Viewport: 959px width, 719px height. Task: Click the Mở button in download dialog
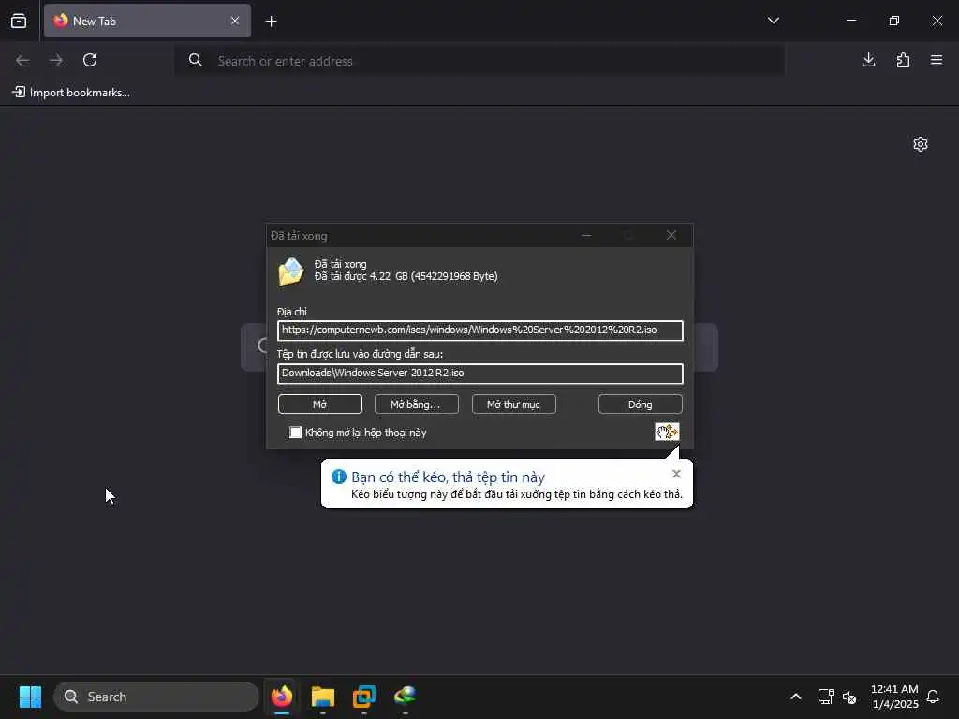pyautogui.click(x=320, y=404)
